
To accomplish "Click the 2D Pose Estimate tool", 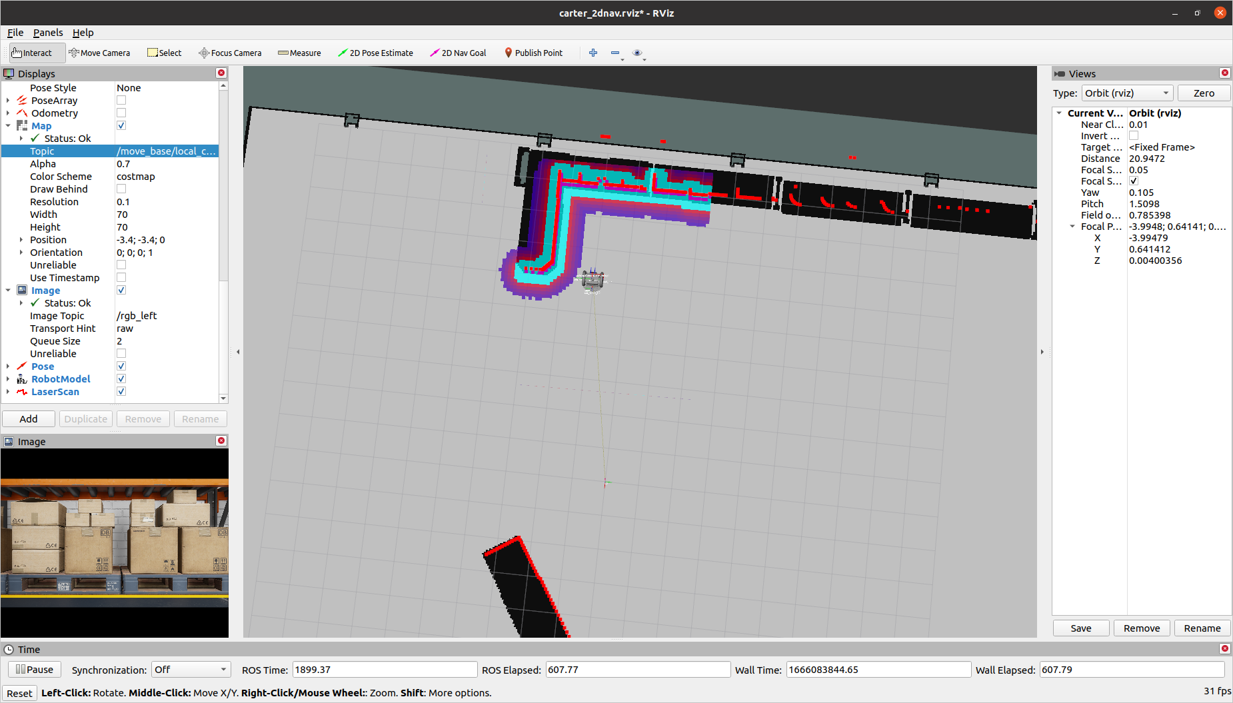I will pos(375,53).
